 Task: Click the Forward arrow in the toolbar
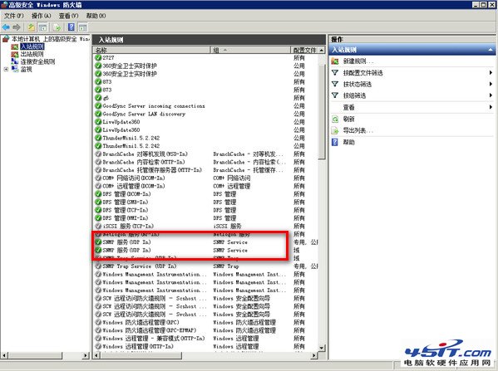click(17, 27)
